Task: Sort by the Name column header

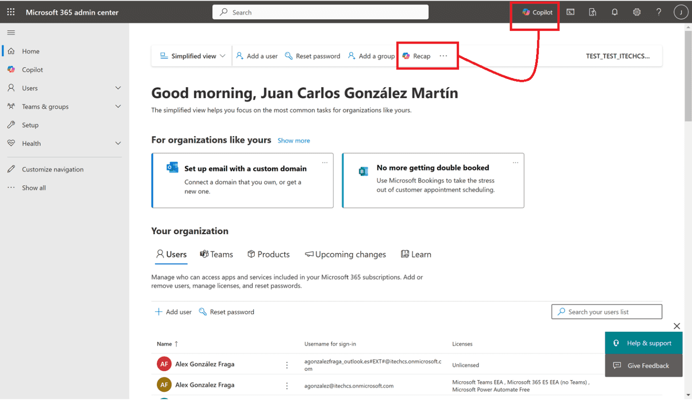Action: pos(168,344)
